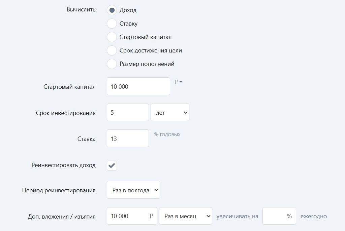Image resolution: width=345 pixels, height=231 pixels.
Task: Click the Доп. вложения amount field
Action: [132, 216]
